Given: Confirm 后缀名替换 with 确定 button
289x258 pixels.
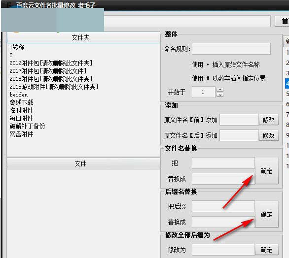Looking at the screenshot, I should tap(266, 214).
